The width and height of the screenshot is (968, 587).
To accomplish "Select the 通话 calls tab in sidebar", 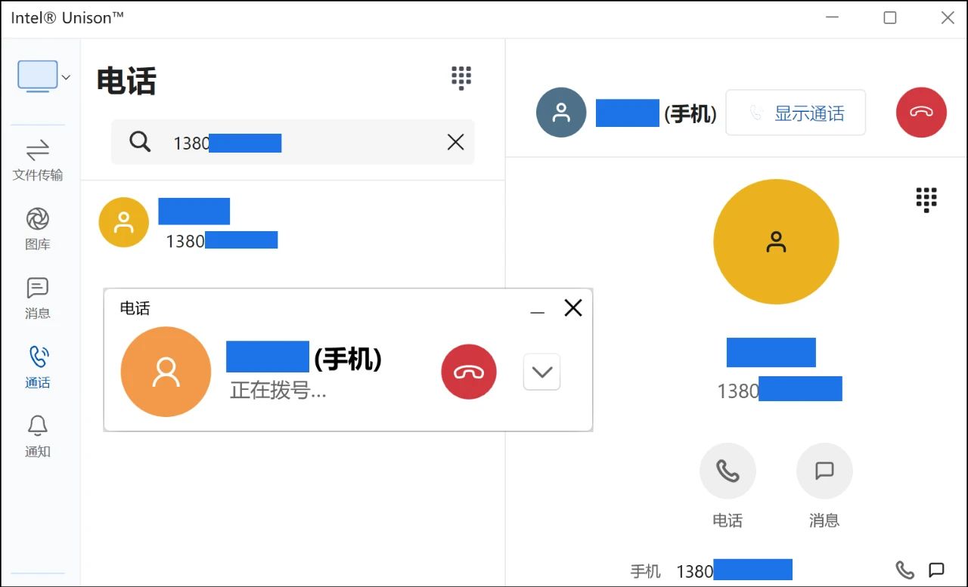I will point(38,368).
